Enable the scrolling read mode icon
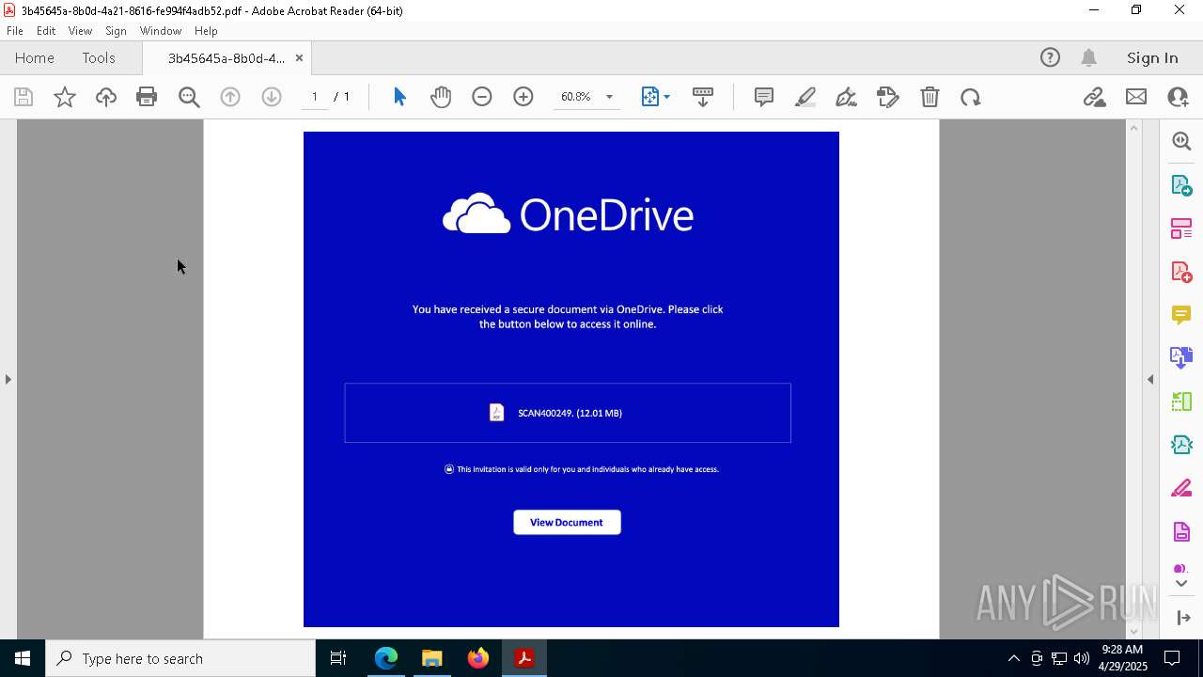Screen dimensions: 1203x677 702,97
